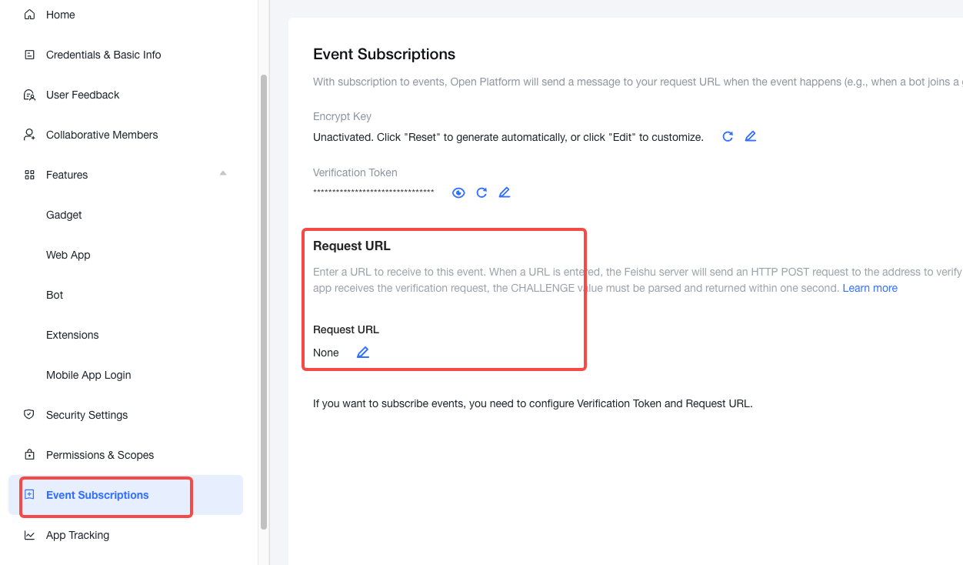Reset the Encrypt Key
The width and height of the screenshot is (963, 565).
pos(728,137)
